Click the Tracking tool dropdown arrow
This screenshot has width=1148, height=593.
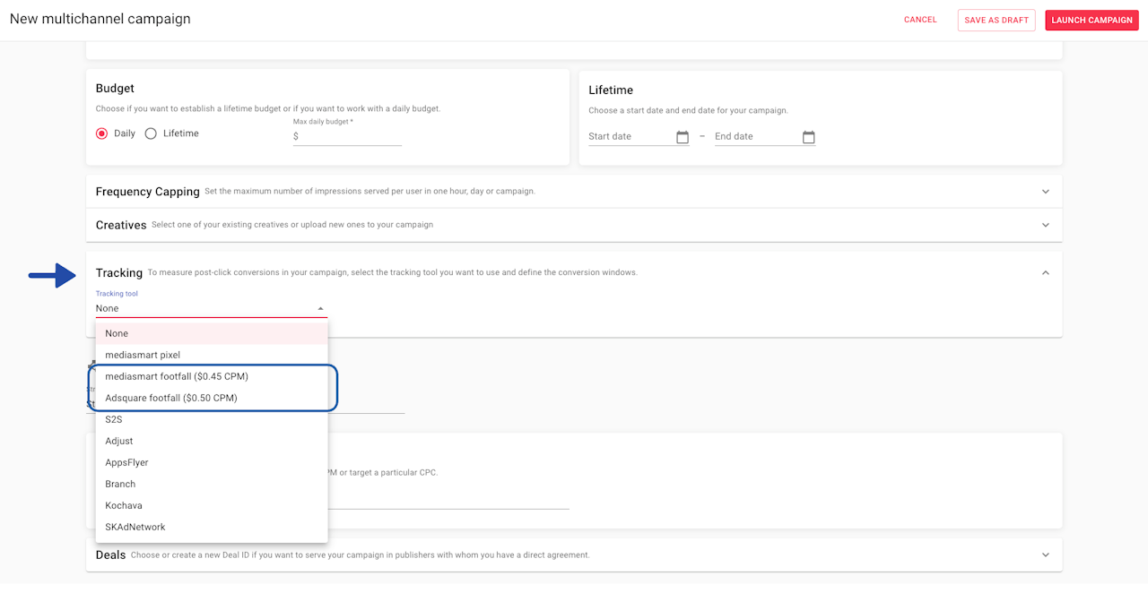320,309
